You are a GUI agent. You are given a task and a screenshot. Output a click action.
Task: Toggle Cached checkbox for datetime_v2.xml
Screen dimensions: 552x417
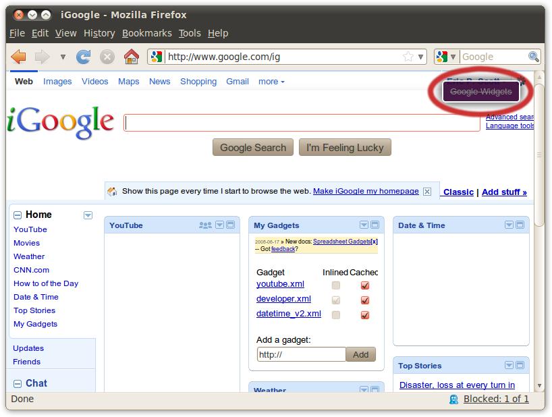(x=365, y=314)
